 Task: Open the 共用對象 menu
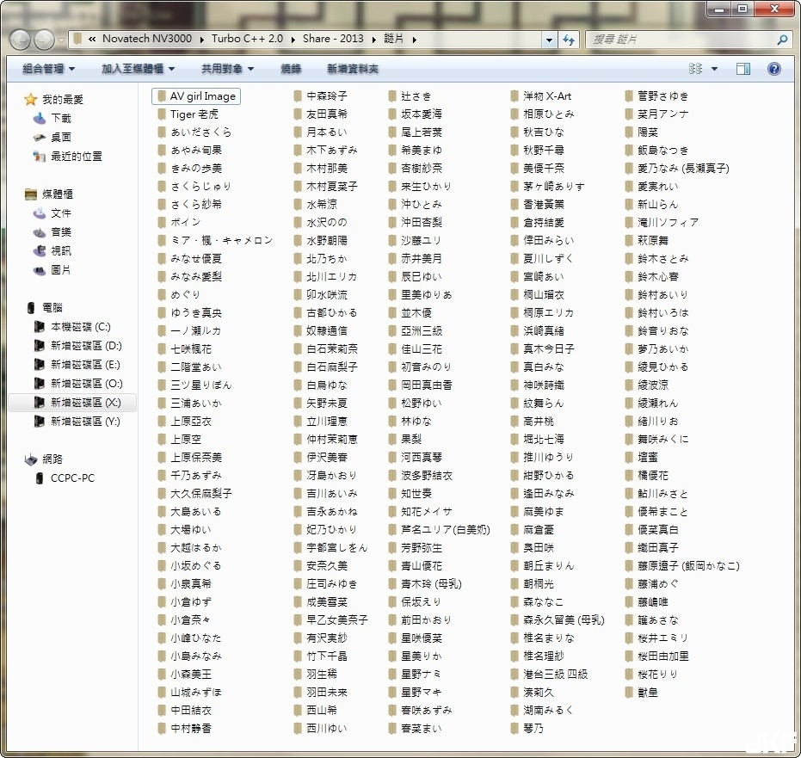click(x=227, y=69)
